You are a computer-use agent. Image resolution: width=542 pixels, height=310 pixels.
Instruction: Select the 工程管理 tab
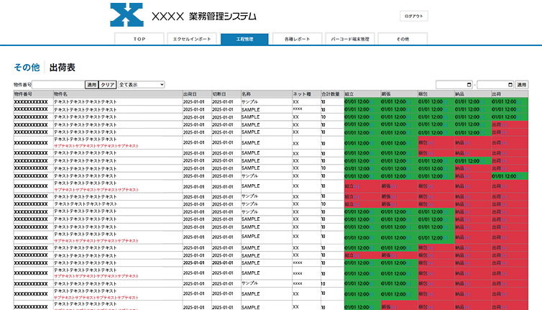click(x=244, y=39)
